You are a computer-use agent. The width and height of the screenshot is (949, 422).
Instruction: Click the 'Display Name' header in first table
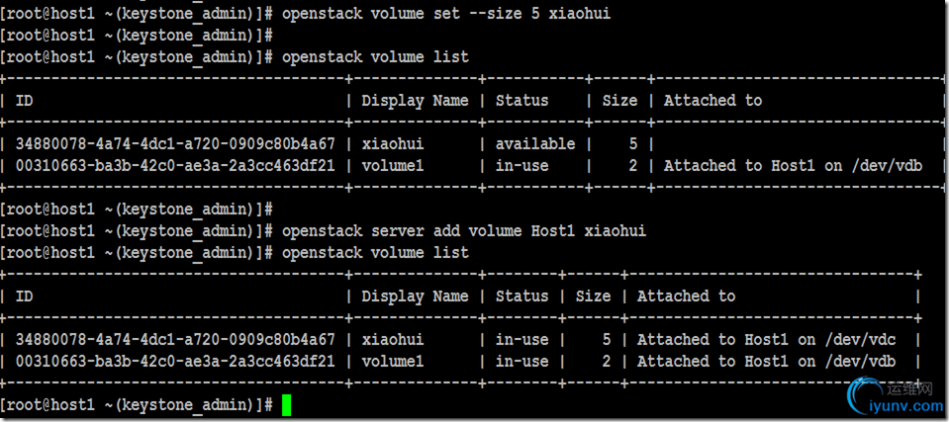pyautogui.click(x=416, y=101)
